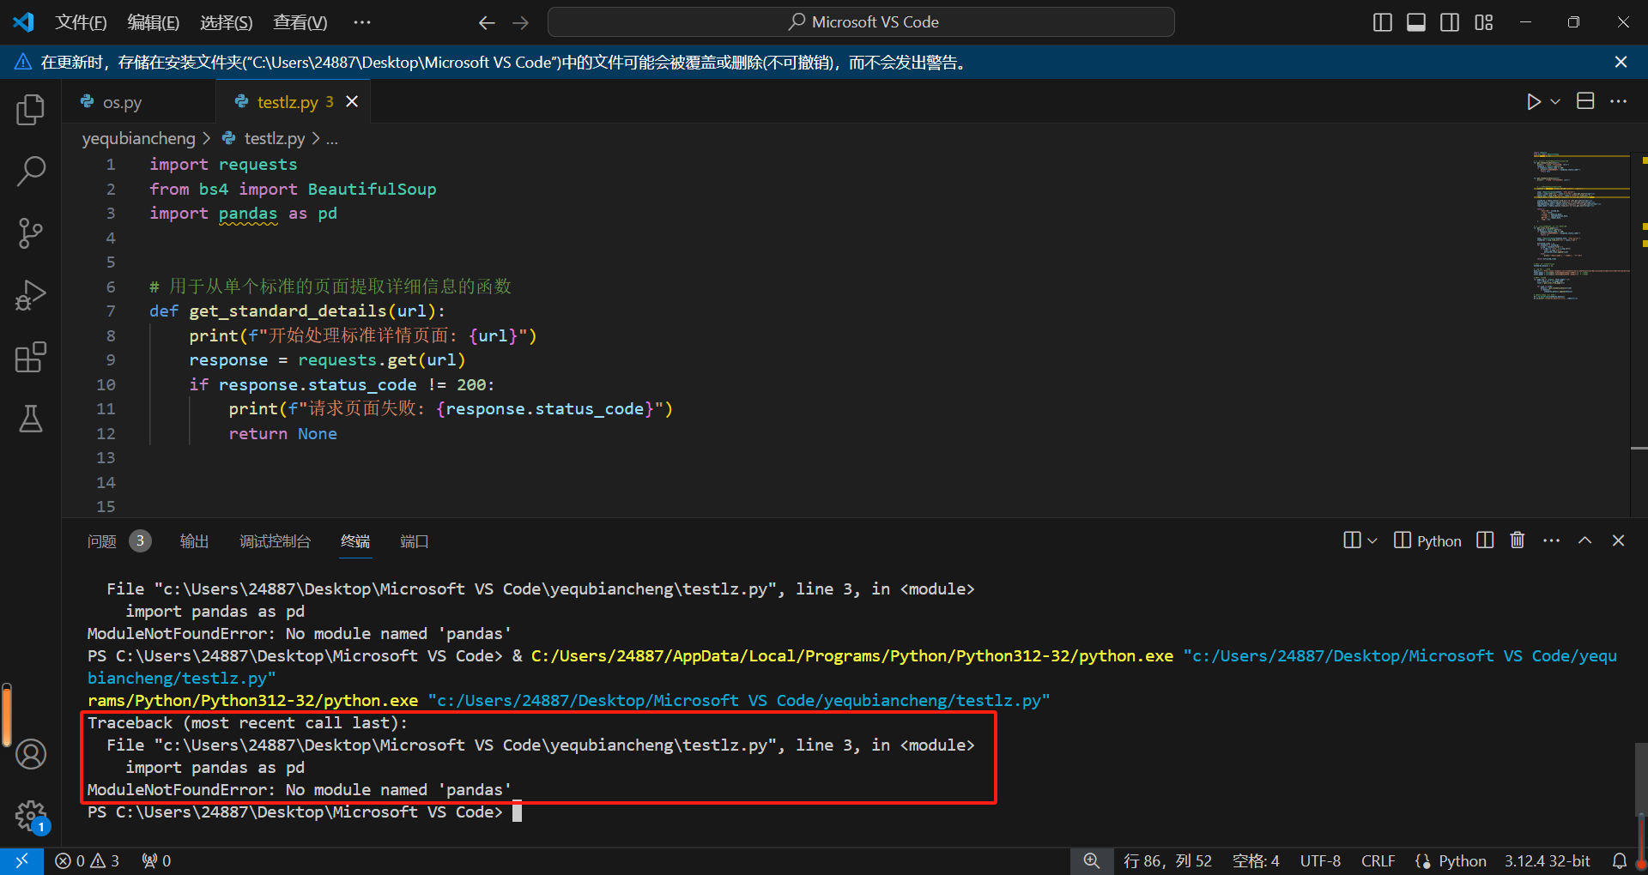Go back with the left arrow
The height and width of the screenshot is (875, 1648).
(x=487, y=22)
